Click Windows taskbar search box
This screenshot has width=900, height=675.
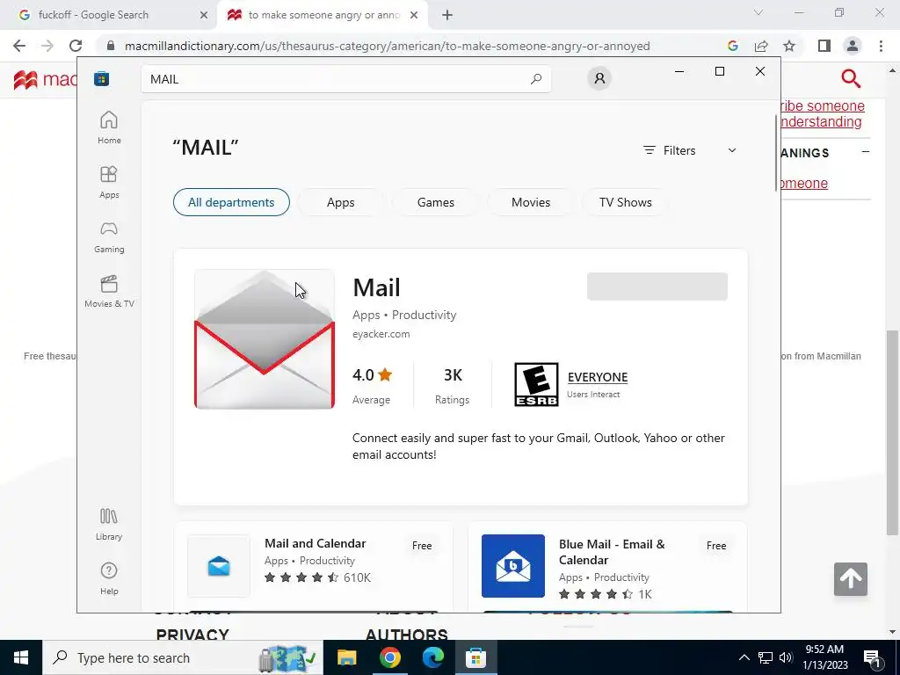pyautogui.click(x=183, y=657)
